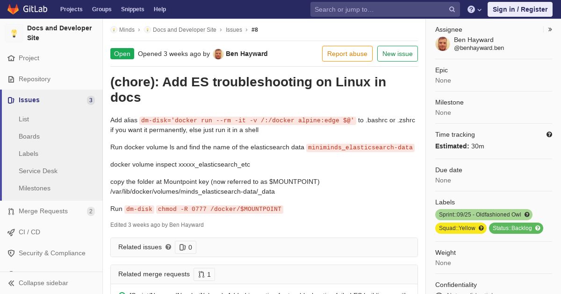Click the Estimated: 30m text
Image resolution: width=561 pixels, height=294 pixels.
click(460, 146)
